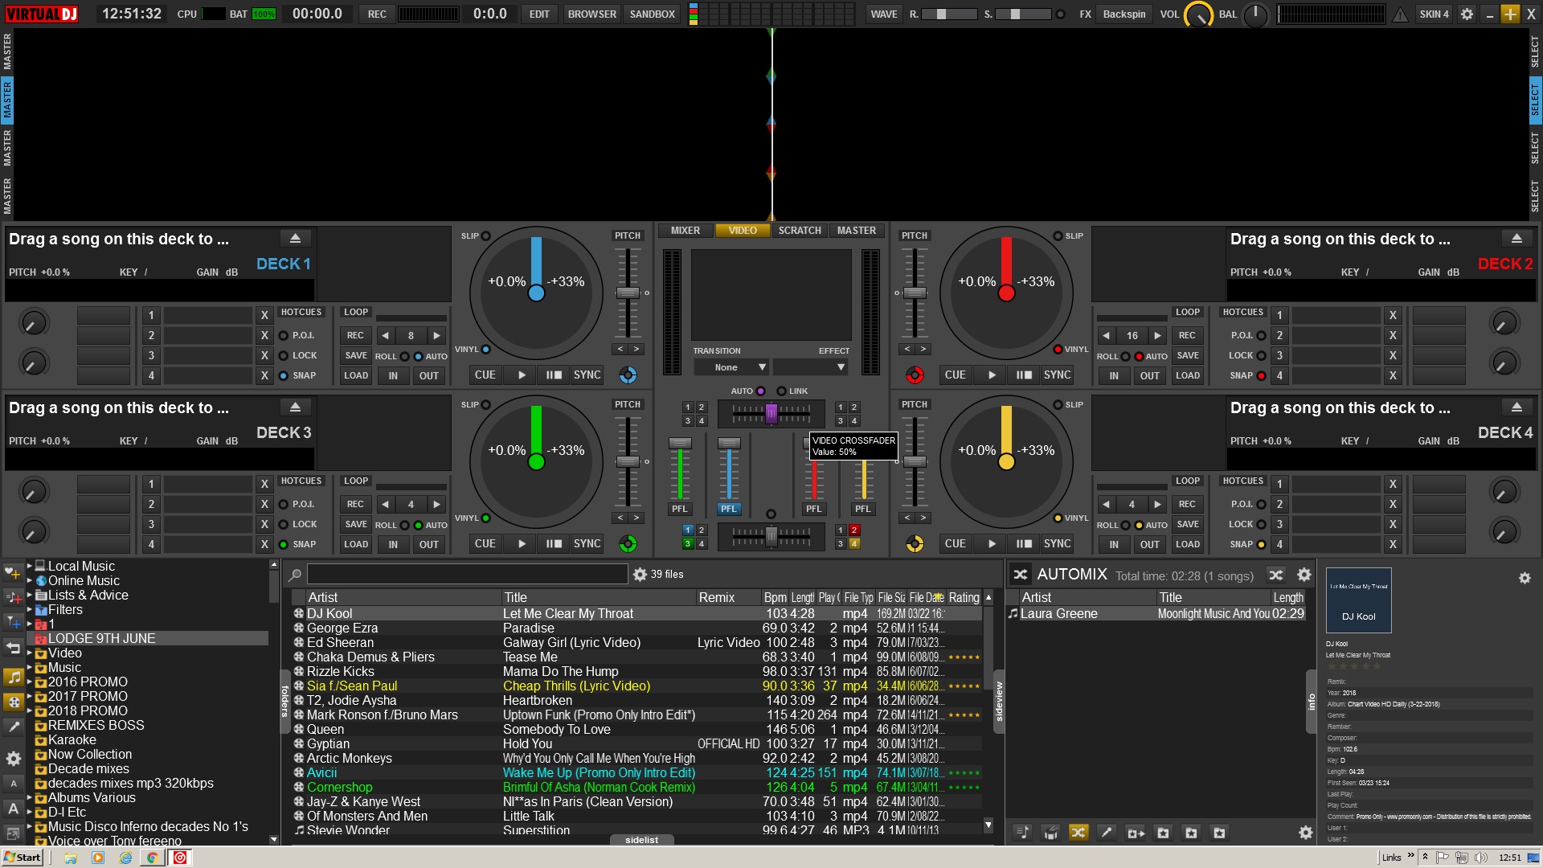This screenshot has height=868, width=1543.
Task: Click the warning triangle icon in top bar
Action: point(1401,14)
